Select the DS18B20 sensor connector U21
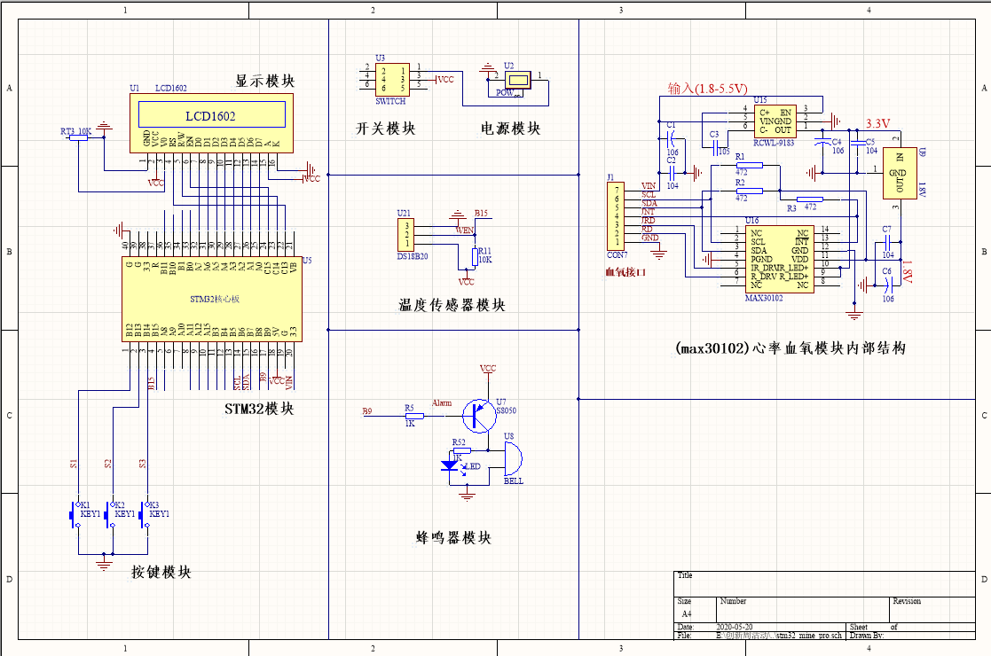Viewport: 991px width, 656px height. pos(405,235)
